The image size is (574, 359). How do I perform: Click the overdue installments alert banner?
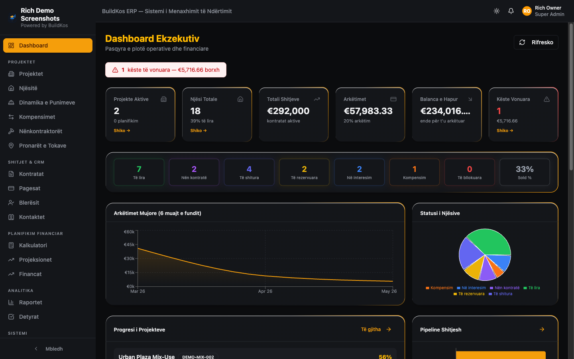click(166, 70)
